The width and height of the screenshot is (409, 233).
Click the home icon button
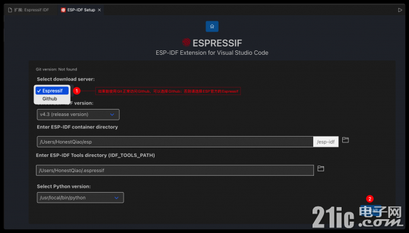coord(212,26)
